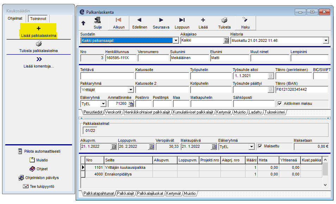Open calendar for Työsuhde päättyi date
The image size is (336, 204).
271,90
